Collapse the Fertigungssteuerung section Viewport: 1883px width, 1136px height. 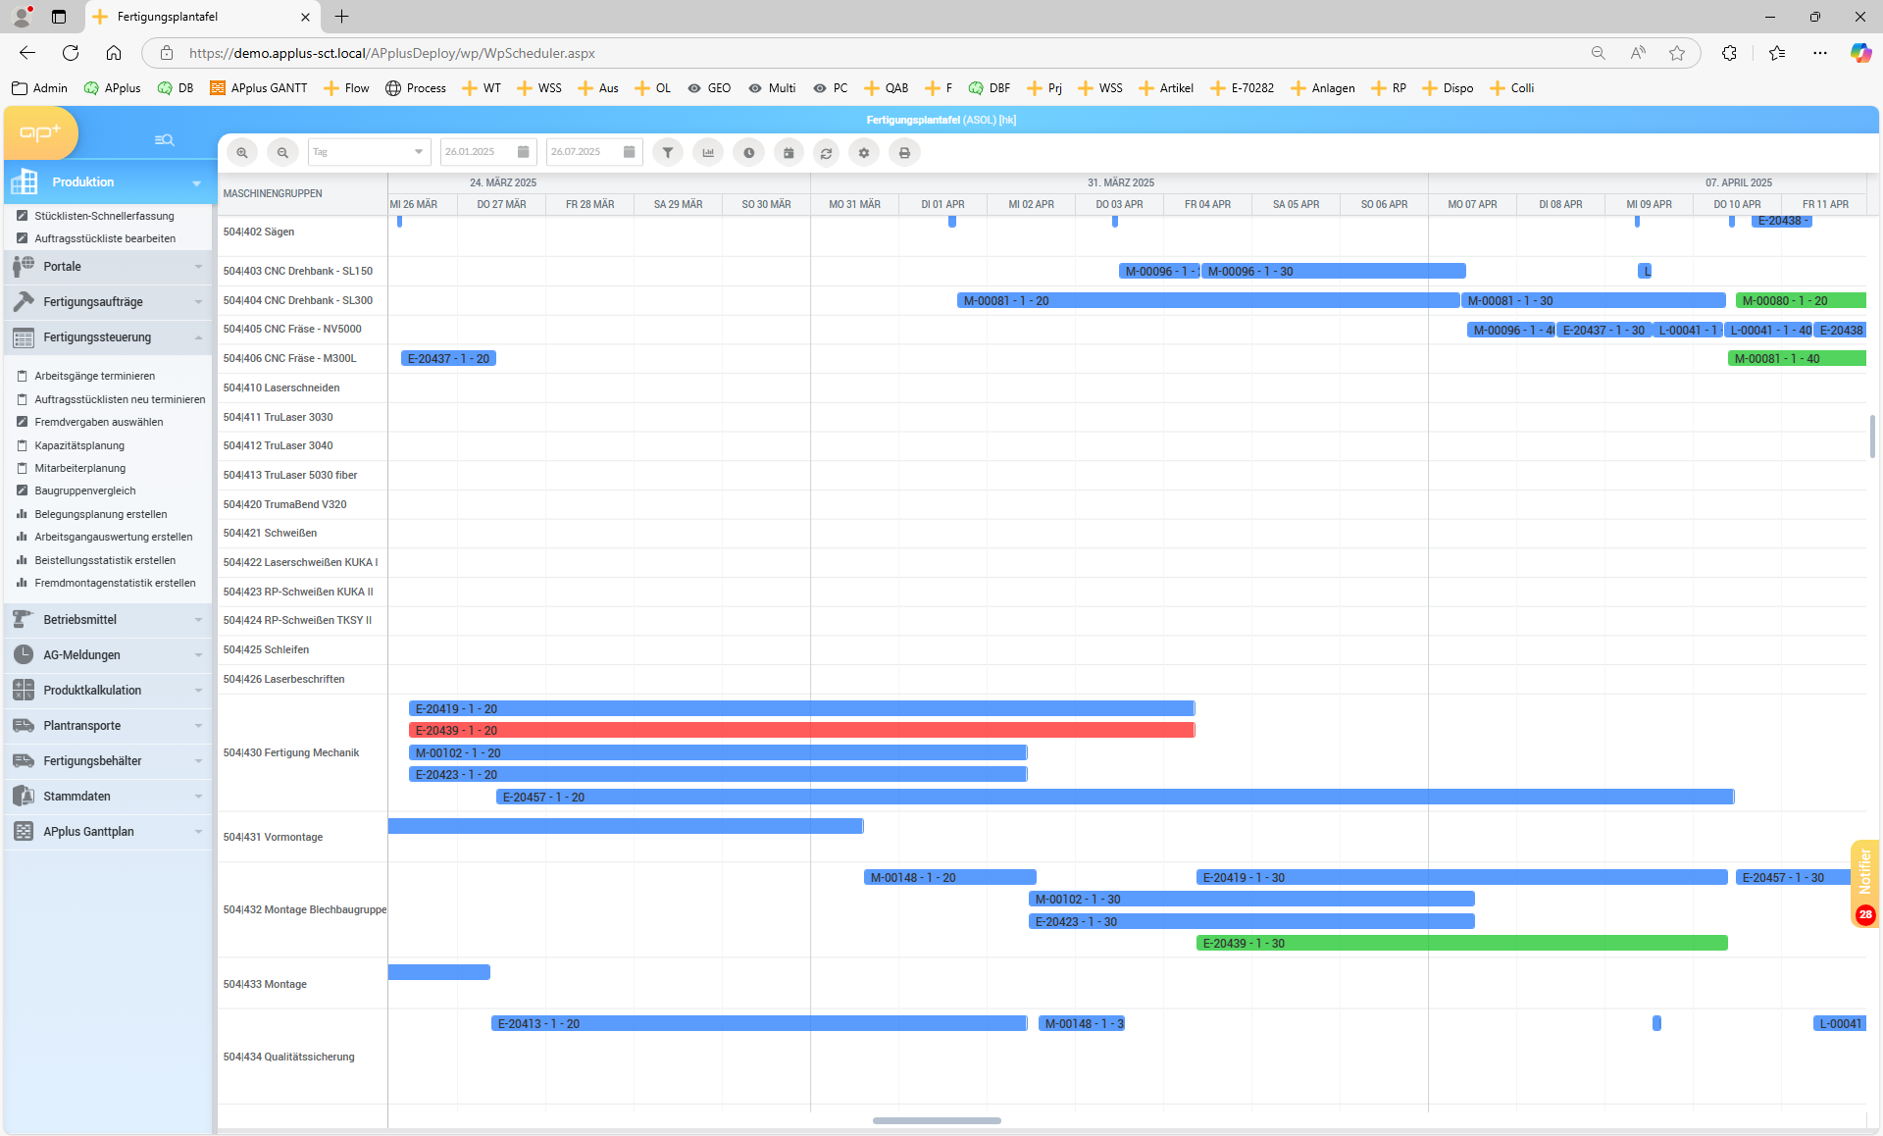[108, 337]
